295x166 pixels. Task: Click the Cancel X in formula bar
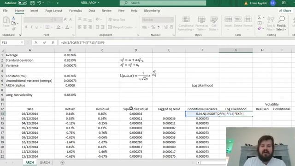point(36,42)
